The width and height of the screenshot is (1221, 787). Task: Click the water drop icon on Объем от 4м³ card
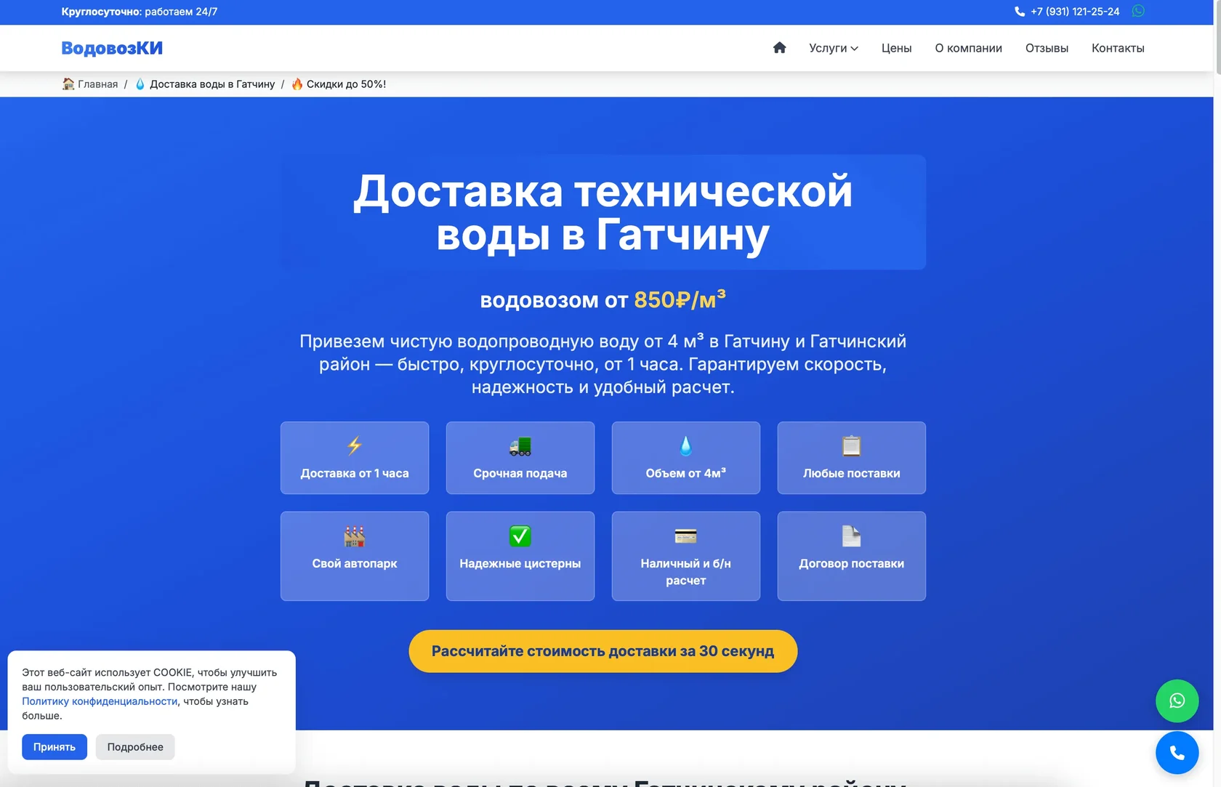pos(685,446)
